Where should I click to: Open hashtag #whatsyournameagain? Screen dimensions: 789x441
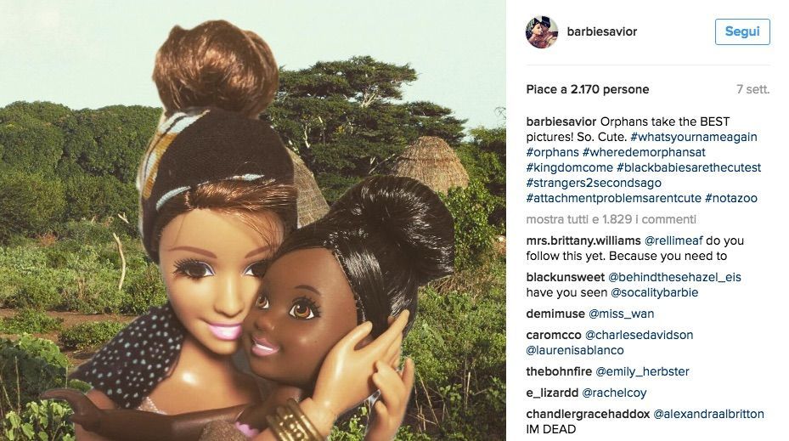[x=693, y=137]
